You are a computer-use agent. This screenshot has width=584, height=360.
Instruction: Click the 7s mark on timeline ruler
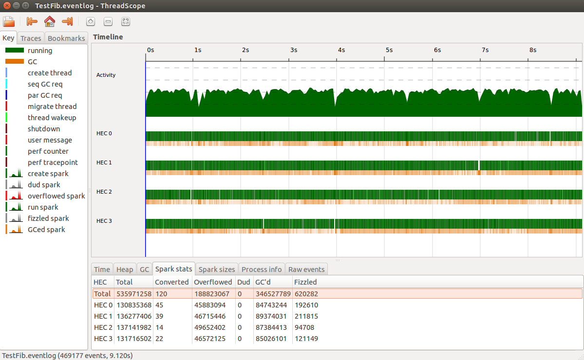[x=485, y=50]
